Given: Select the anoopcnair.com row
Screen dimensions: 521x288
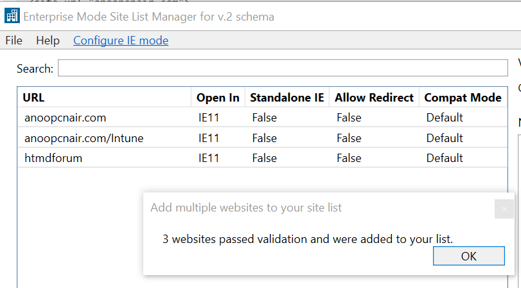Looking at the screenshot, I should (x=65, y=118).
